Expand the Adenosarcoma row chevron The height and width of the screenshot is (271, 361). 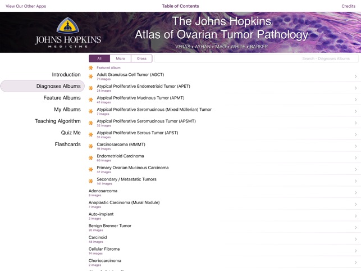click(355, 193)
